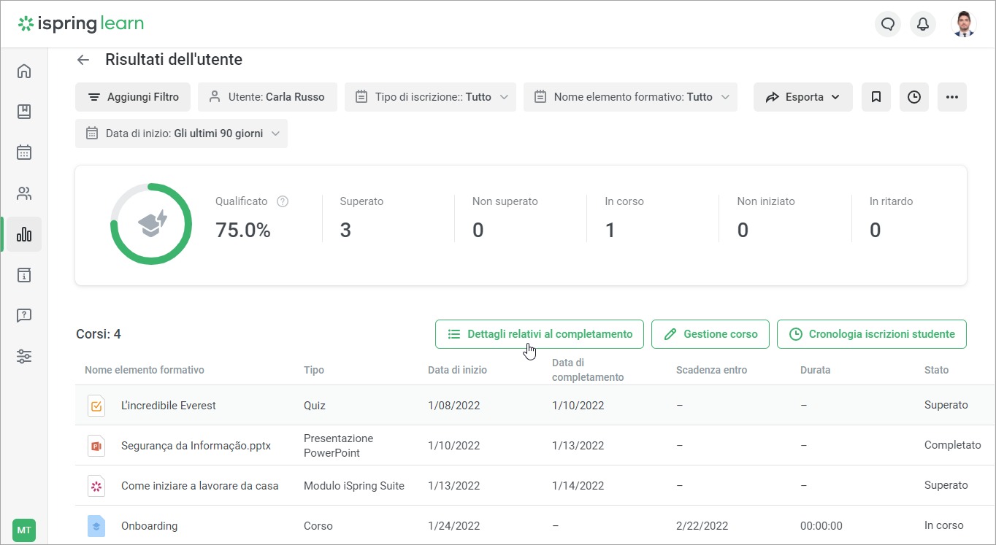Sort by the Data di inizio column header
Viewport: 996px width, 545px height.
pyautogui.click(x=457, y=370)
